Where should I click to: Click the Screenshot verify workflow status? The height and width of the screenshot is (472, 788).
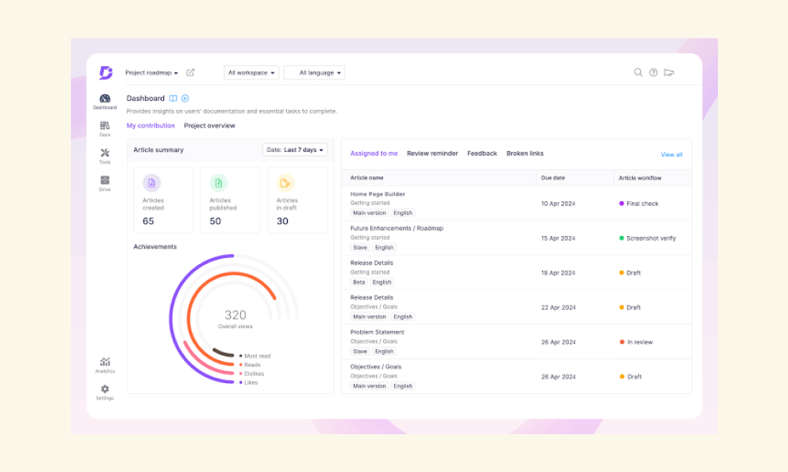pos(647,238)
